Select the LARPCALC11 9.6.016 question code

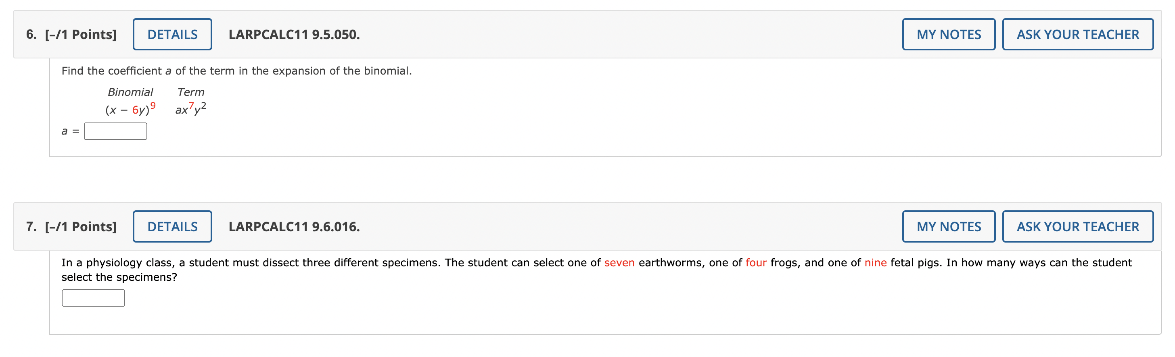tap(294, 226)
